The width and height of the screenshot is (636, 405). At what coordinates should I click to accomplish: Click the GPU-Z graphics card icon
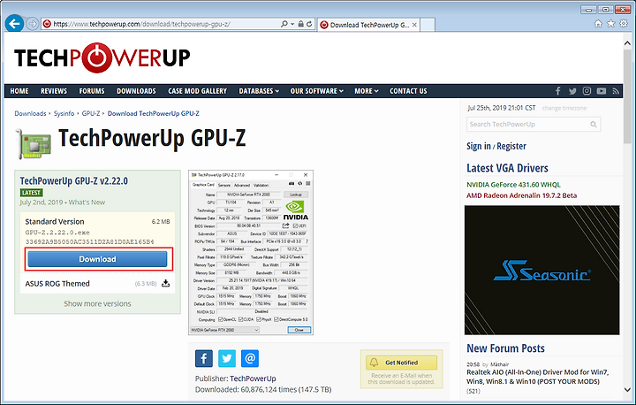pos(34,144)
